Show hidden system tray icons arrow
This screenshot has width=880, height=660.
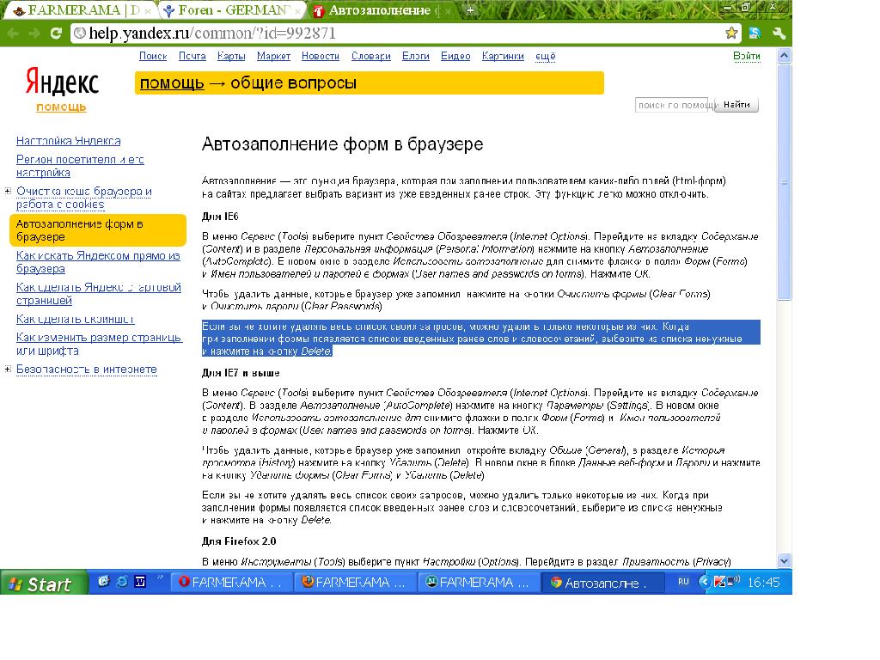(x=705, y=582)
